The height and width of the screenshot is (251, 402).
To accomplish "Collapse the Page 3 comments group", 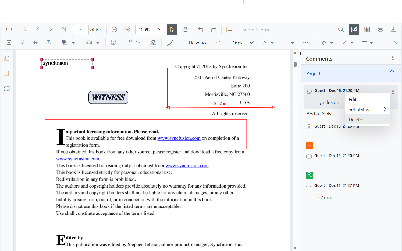I will coord(392,71).
